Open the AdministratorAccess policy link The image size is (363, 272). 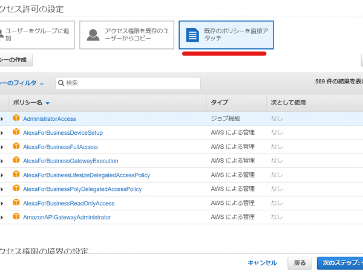50,119
